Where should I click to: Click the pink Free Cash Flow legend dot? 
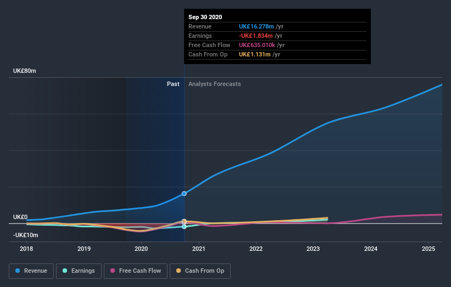tap(113, 271)
